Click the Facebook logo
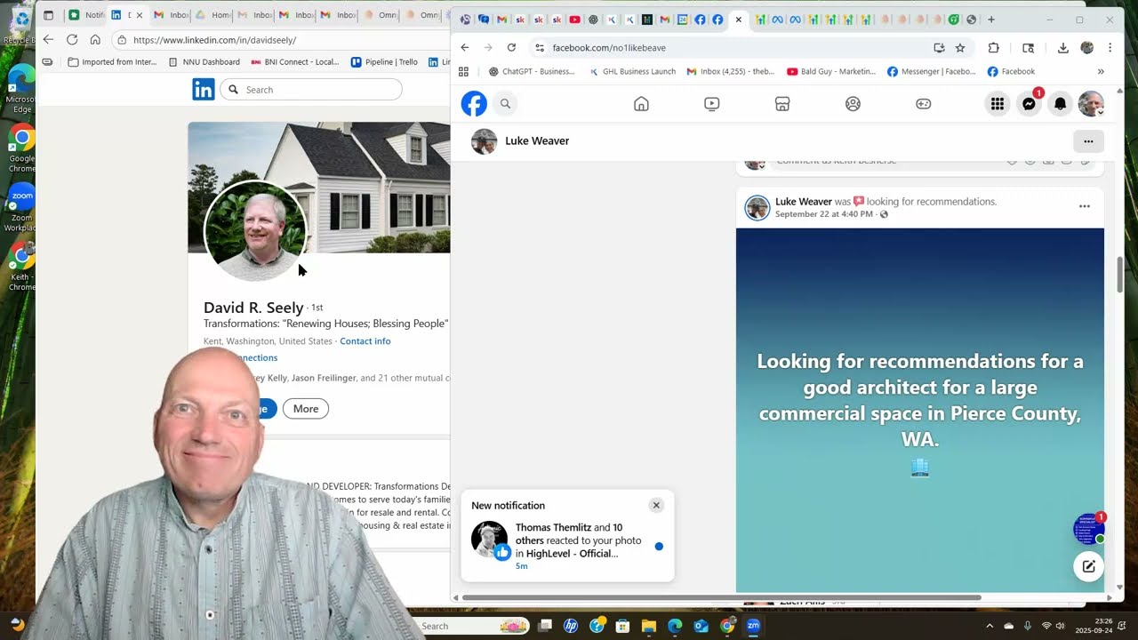This screenshot has height=640, width=1138. 474,104
